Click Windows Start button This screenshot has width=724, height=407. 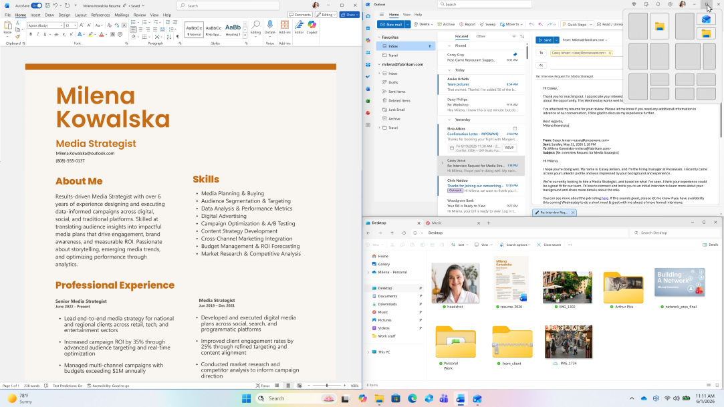[247, 398]
